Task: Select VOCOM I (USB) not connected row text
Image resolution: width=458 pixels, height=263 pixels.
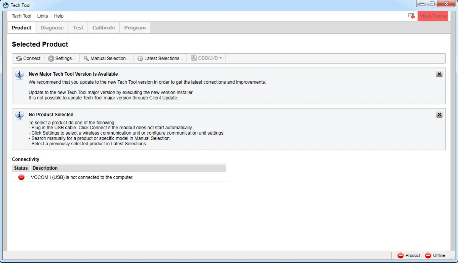Action: (x=82, y=177)
